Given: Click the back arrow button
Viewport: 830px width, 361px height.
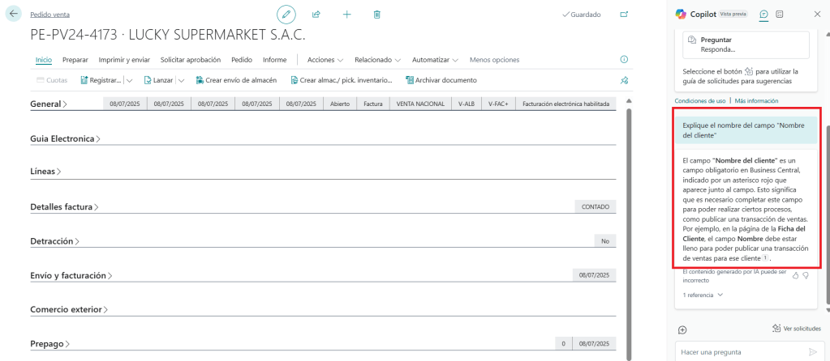Looking at the screenshot, I should click(13, 15).
